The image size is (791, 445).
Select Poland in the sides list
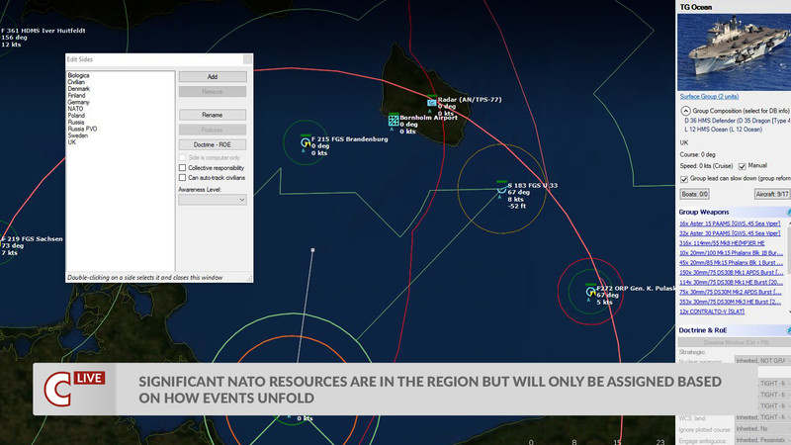[x=76, y=115]
